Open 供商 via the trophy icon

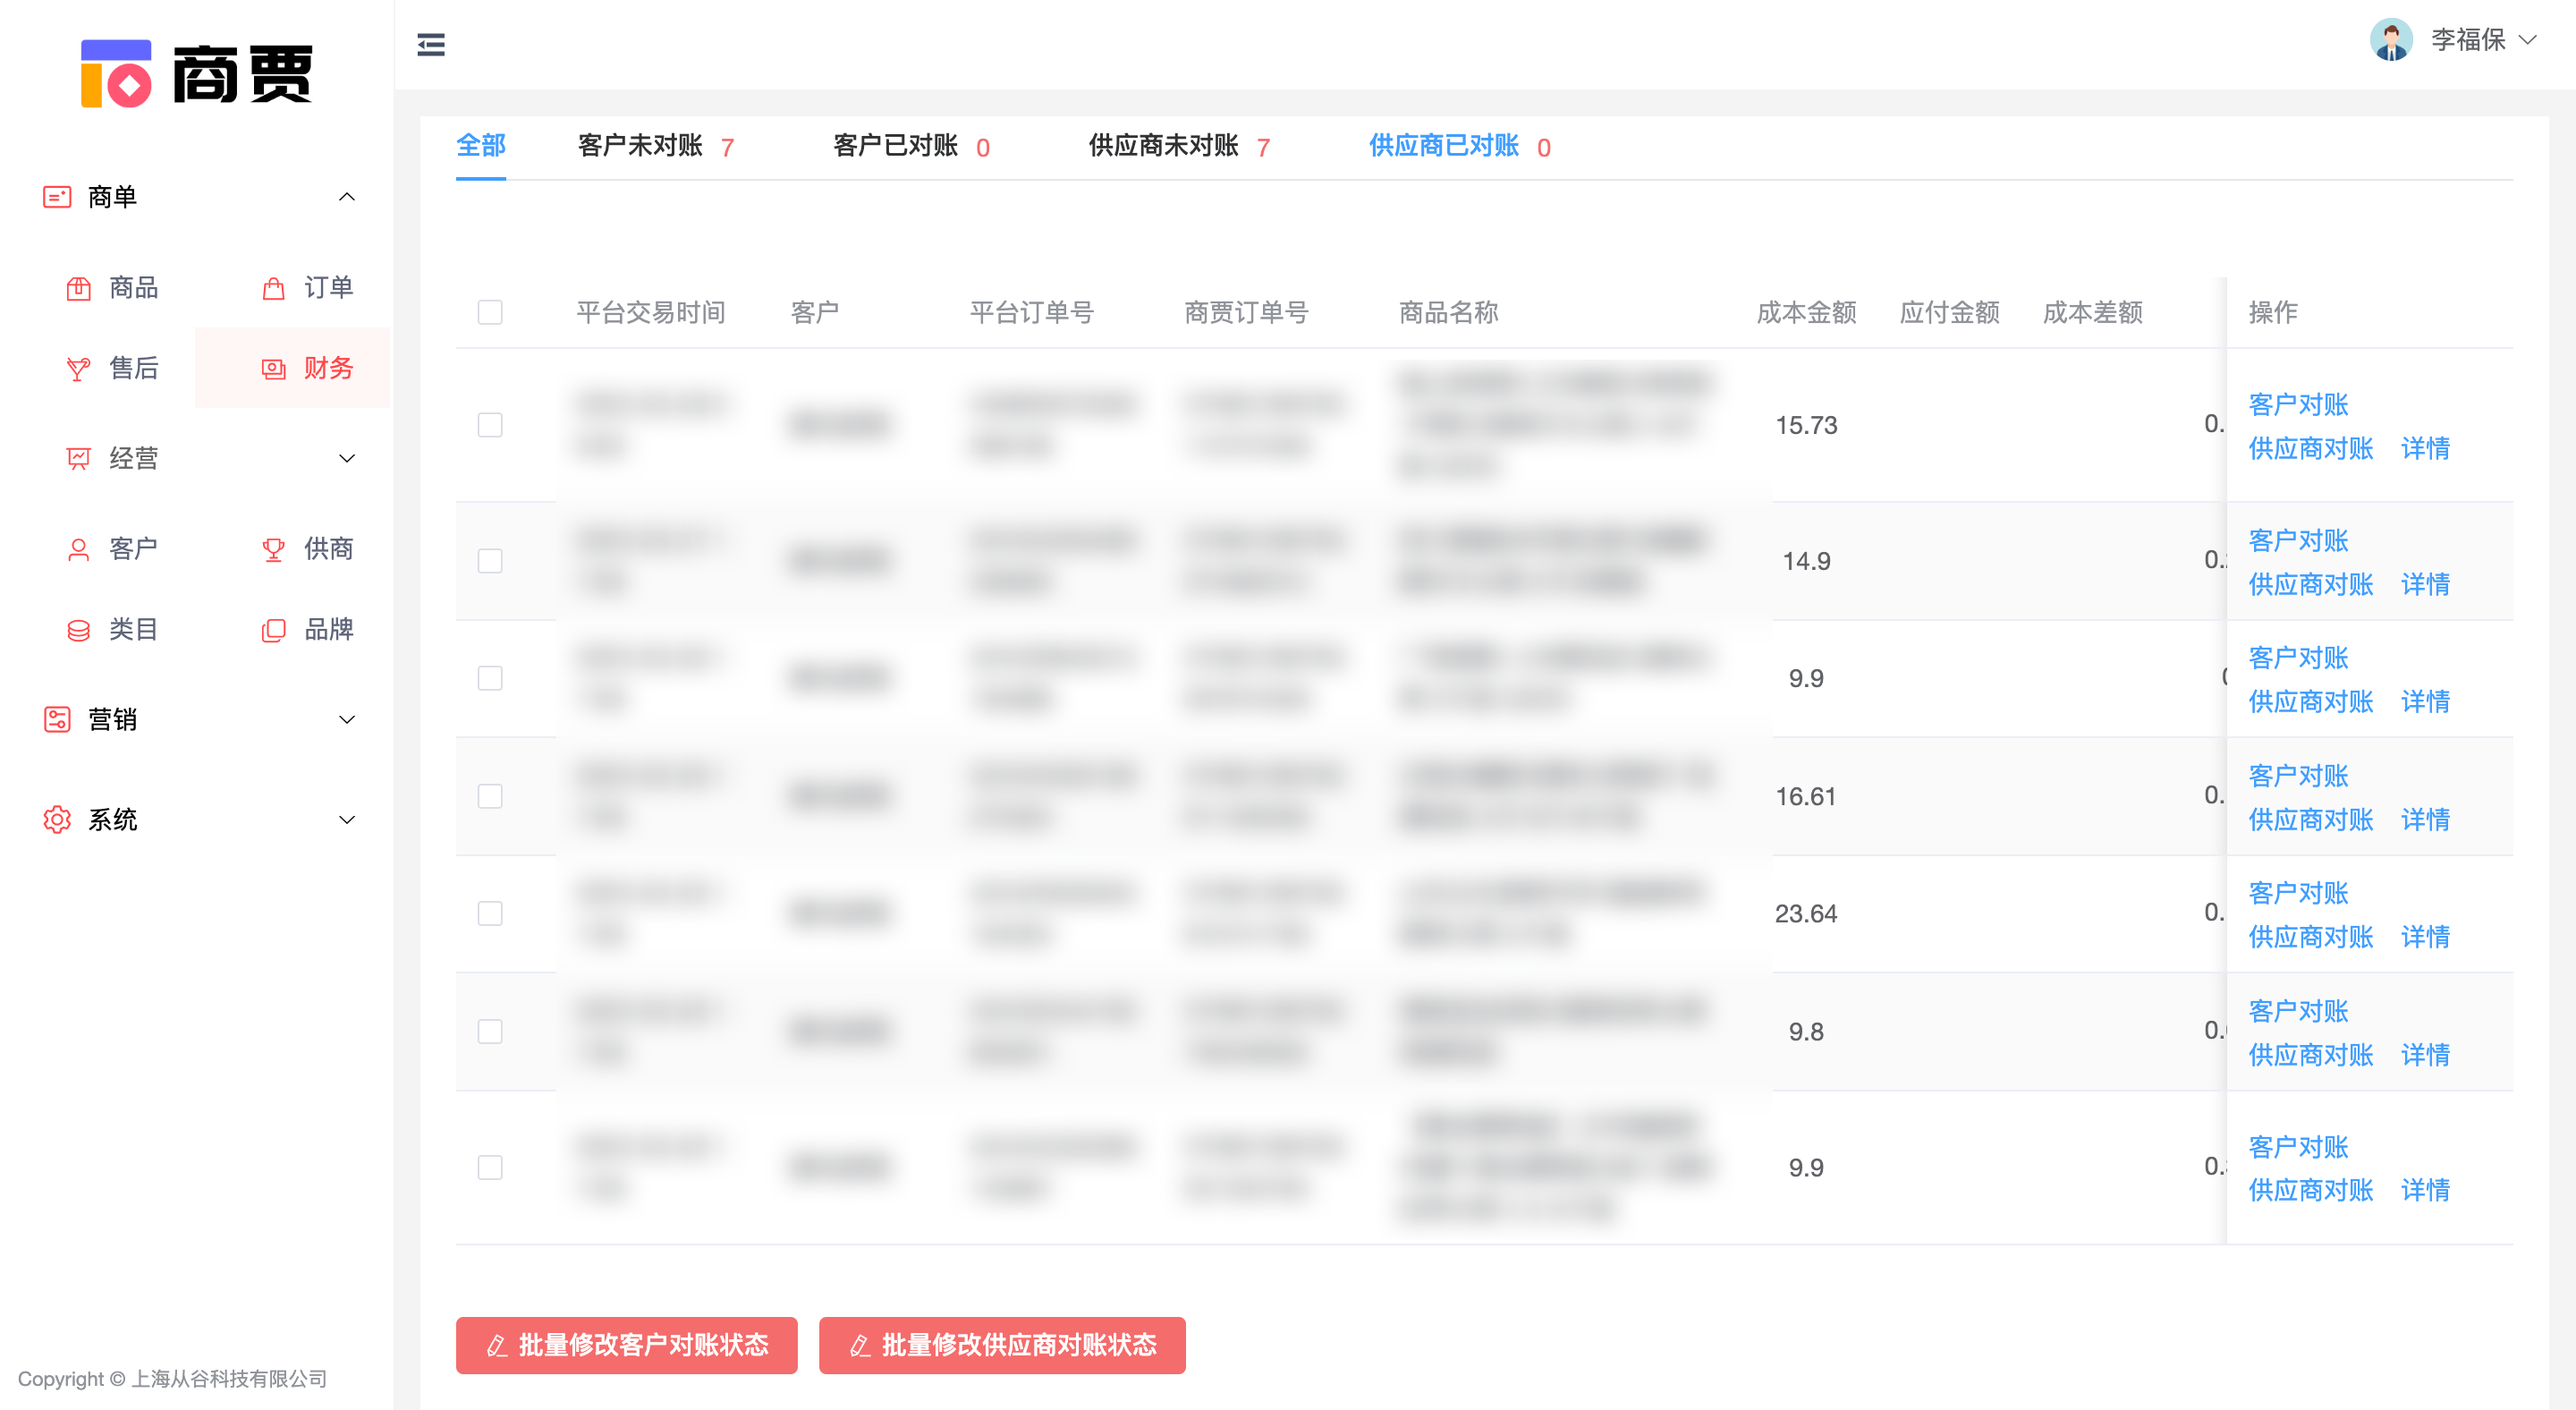(x=273, y=549)
